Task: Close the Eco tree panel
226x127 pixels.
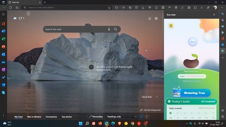Action: [214, 15]
